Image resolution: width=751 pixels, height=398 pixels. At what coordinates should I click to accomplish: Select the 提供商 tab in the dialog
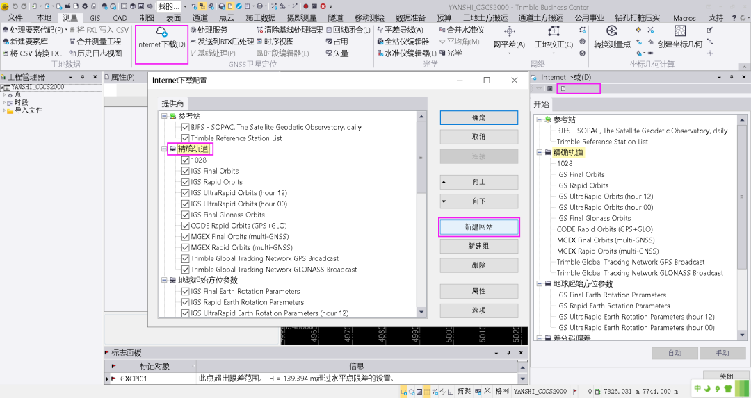tap(172, 103)
